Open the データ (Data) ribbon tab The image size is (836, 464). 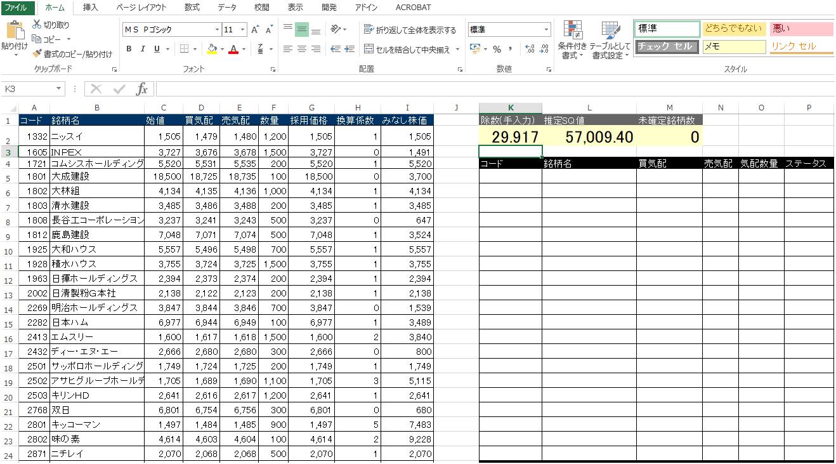[x=226, y=8]
